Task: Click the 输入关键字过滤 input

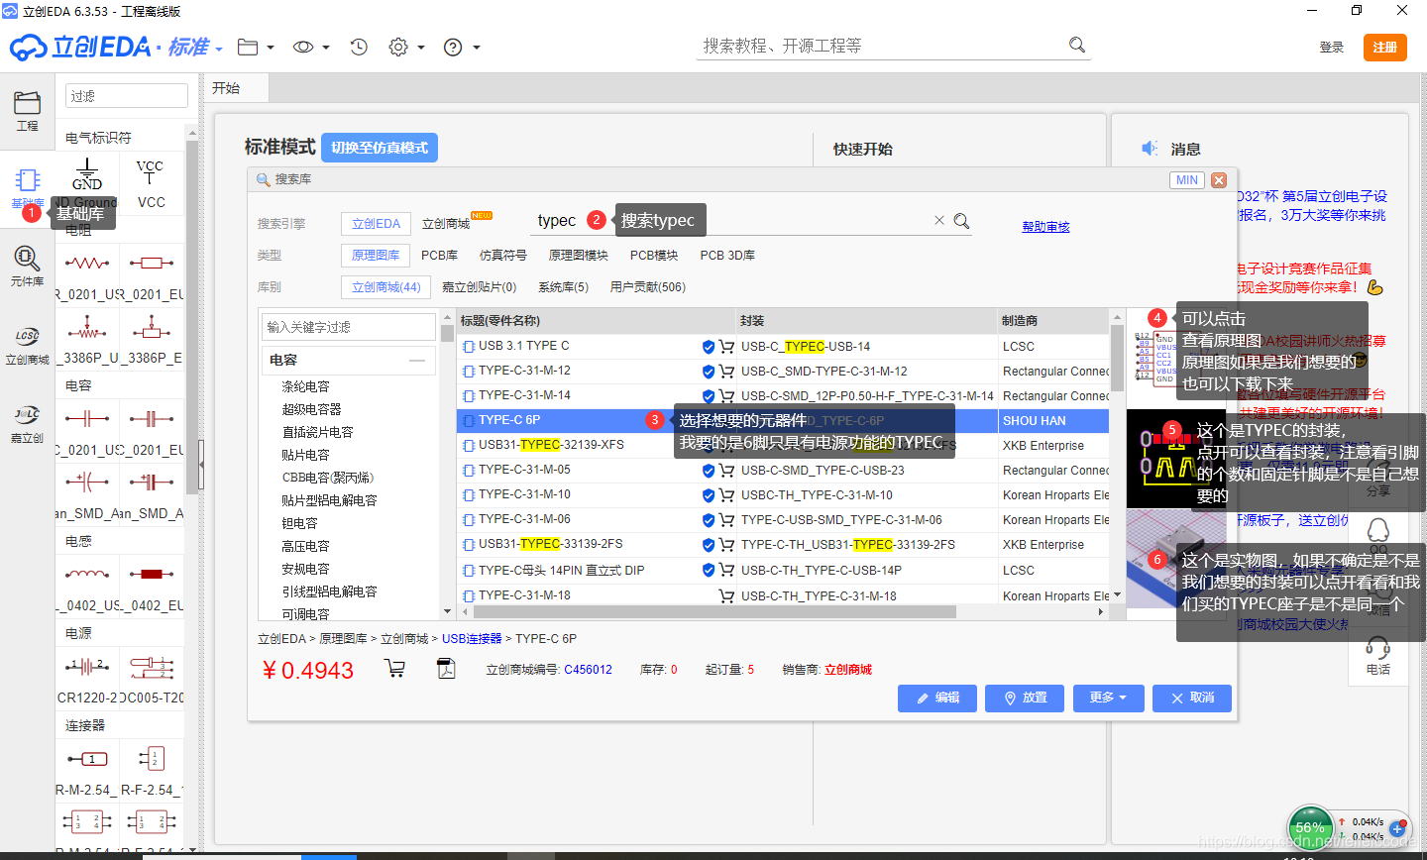Action: (x=348, y=327)
